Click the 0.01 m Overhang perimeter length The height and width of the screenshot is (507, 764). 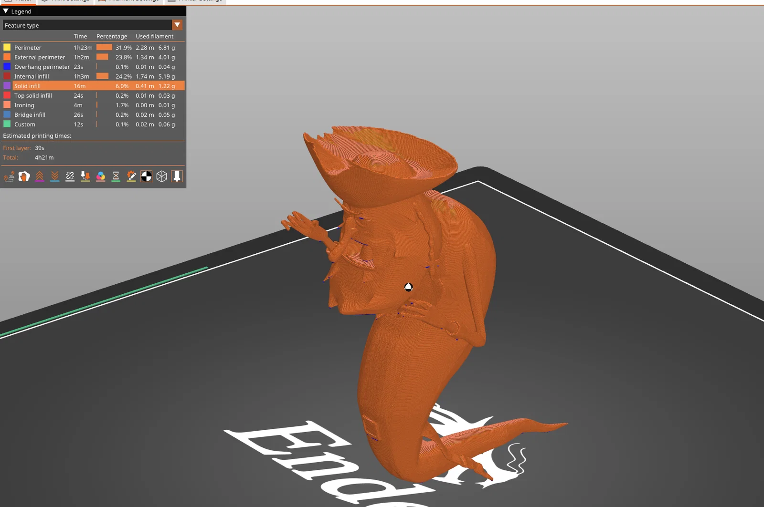click(x=145, y=67)
